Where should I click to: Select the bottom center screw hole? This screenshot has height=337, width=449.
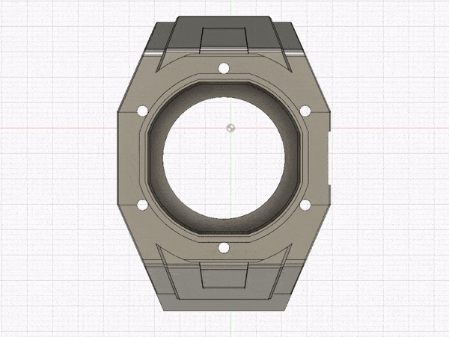click(223, 247)
